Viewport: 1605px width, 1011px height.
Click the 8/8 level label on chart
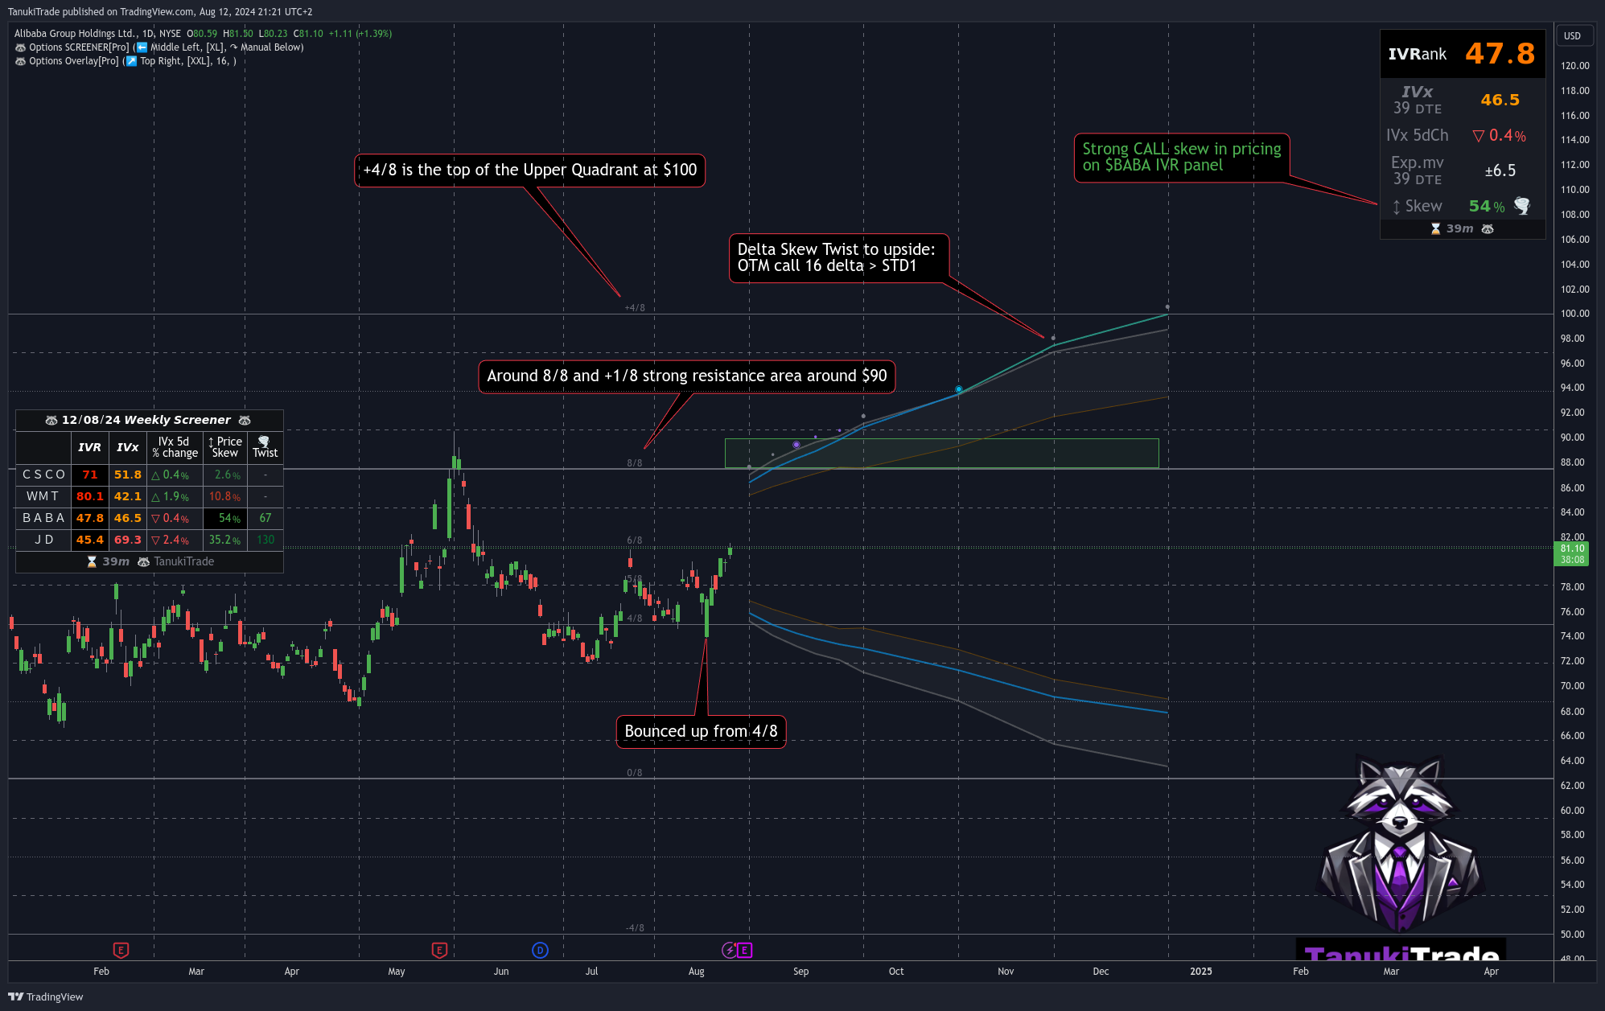tap(635, 463)
